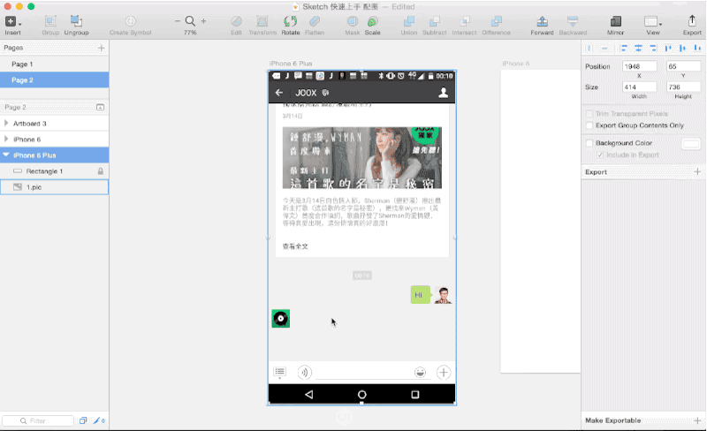Viewport: 707px width, 431px height.
Task: Align layers top edges
Action: (668, 48)
